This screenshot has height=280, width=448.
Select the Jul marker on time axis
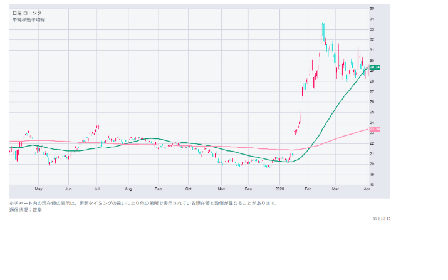coord(97,188)
